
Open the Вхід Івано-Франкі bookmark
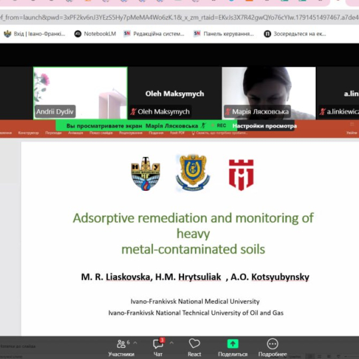(x=35, y=34)
